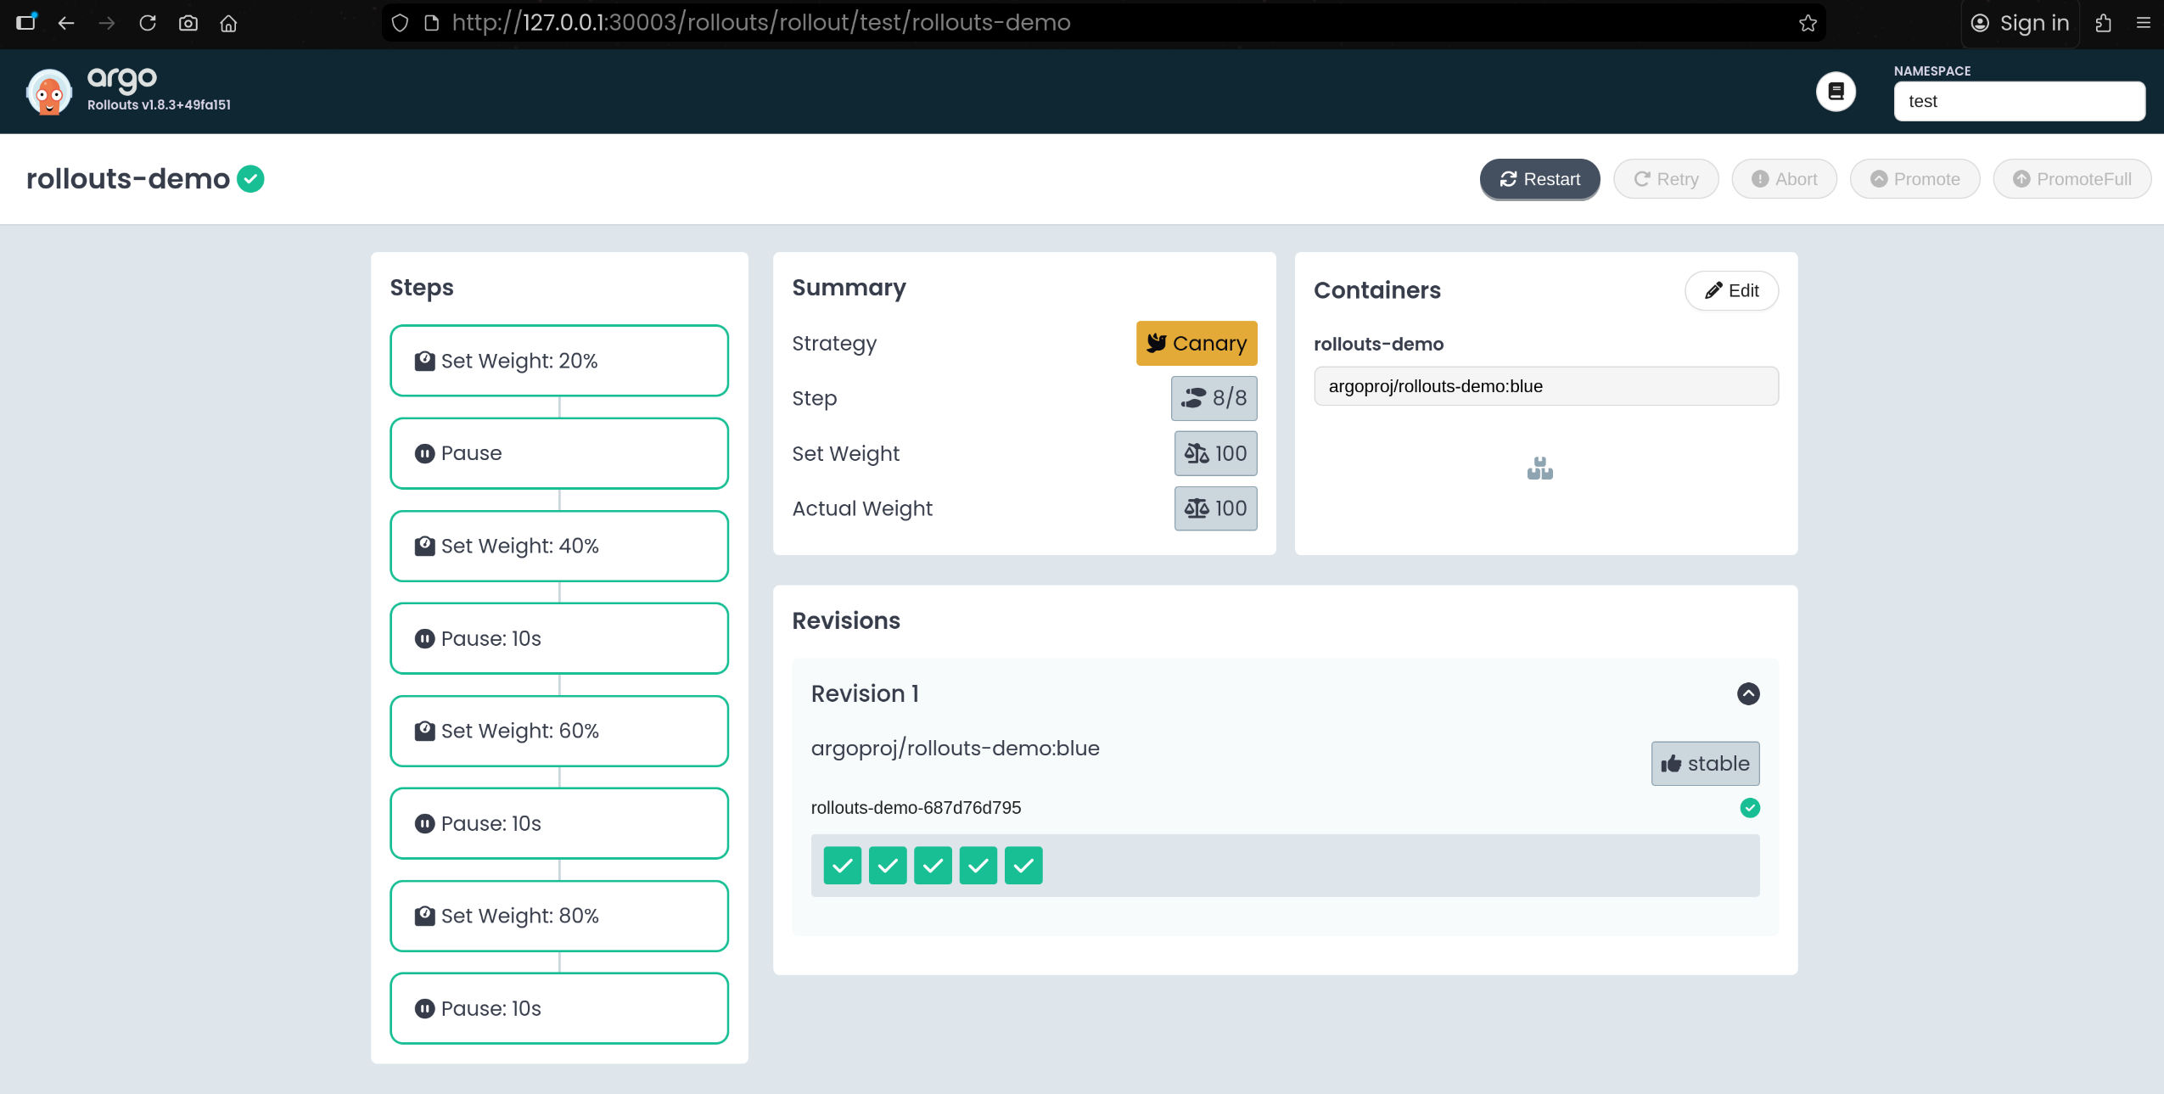Click the Argo octopus logo

tap(49, 92)
